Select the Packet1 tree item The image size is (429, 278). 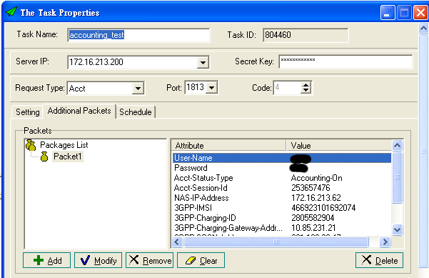coord(68,157)
